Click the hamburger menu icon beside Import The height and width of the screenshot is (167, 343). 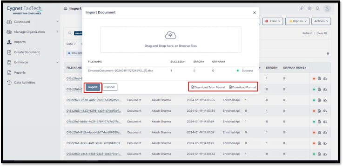click(66, 8)
